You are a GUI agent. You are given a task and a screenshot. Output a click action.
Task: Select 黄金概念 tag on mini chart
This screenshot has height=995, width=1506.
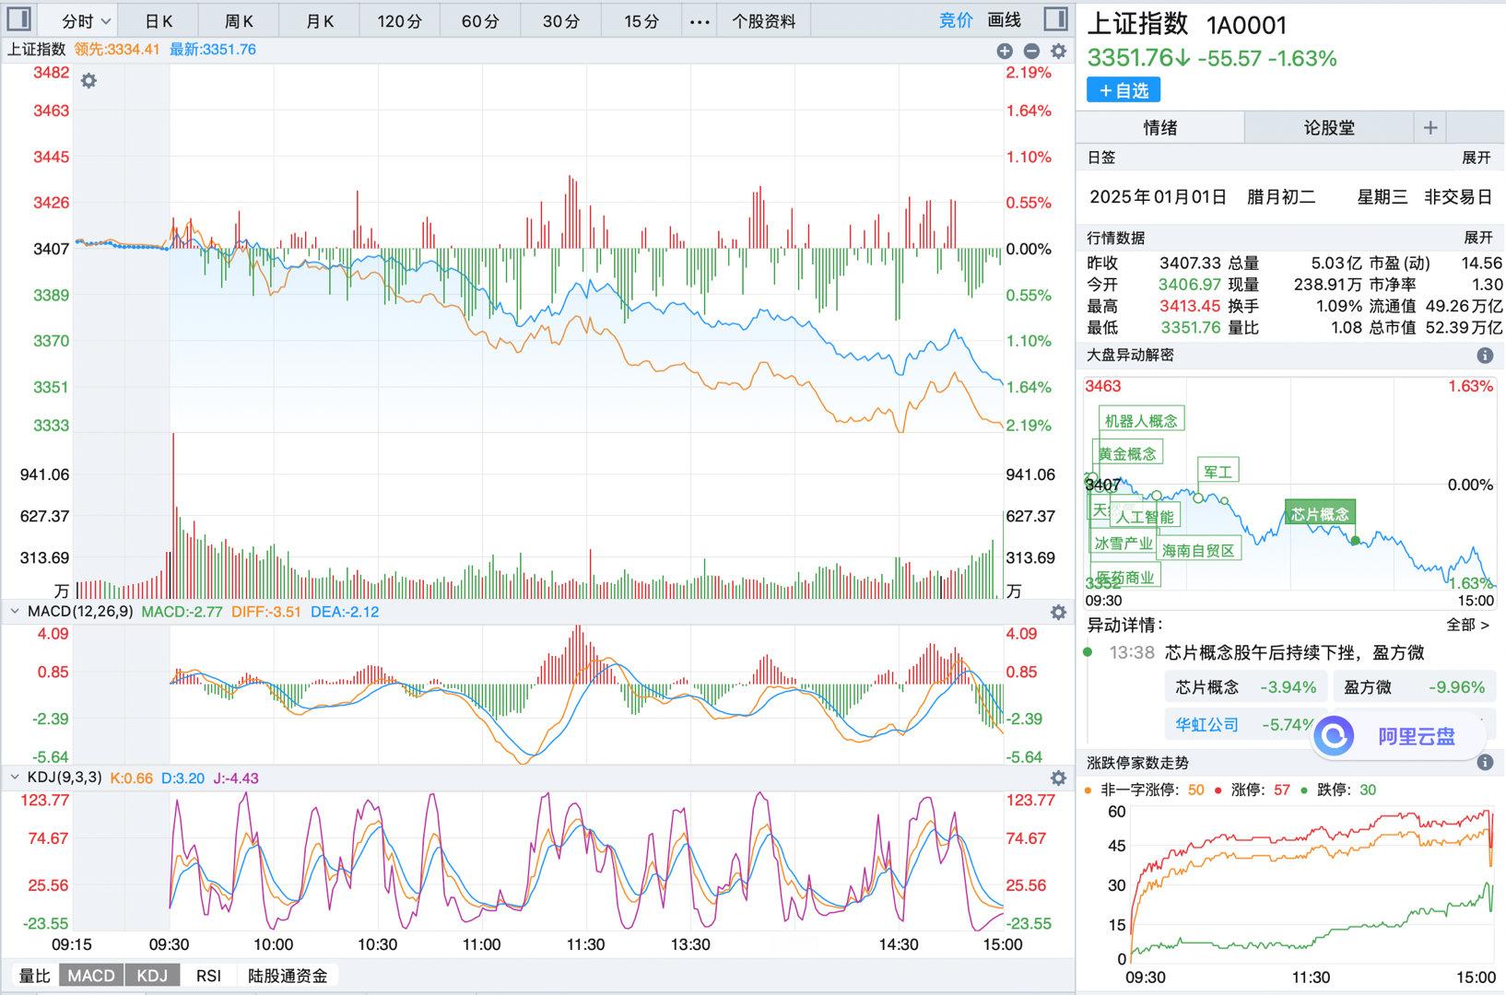pyautogui.click(x=1127, y=453)
